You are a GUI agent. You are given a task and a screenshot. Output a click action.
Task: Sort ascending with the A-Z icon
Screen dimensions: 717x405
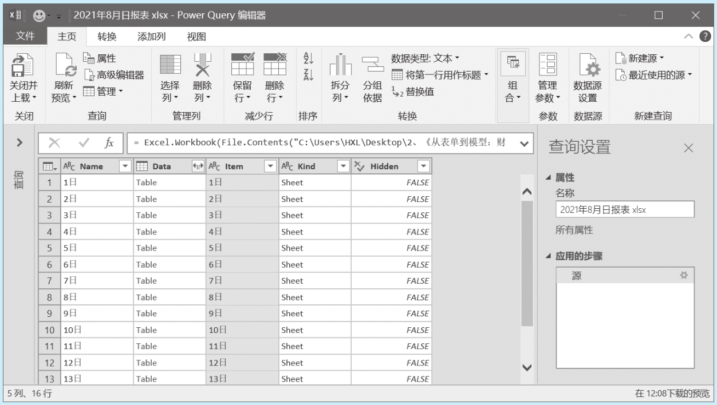308,59
